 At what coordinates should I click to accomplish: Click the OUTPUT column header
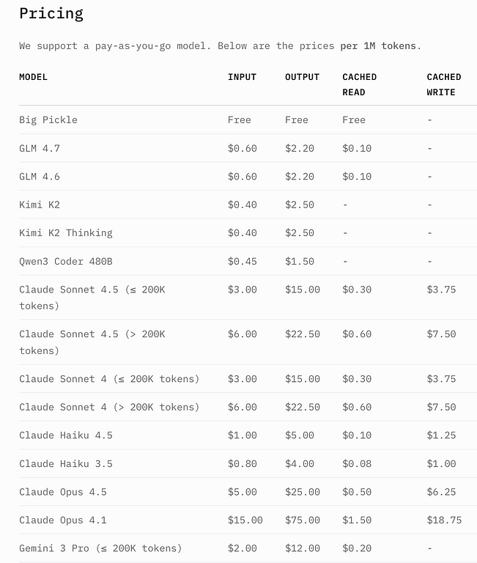(x=302, y=77)
